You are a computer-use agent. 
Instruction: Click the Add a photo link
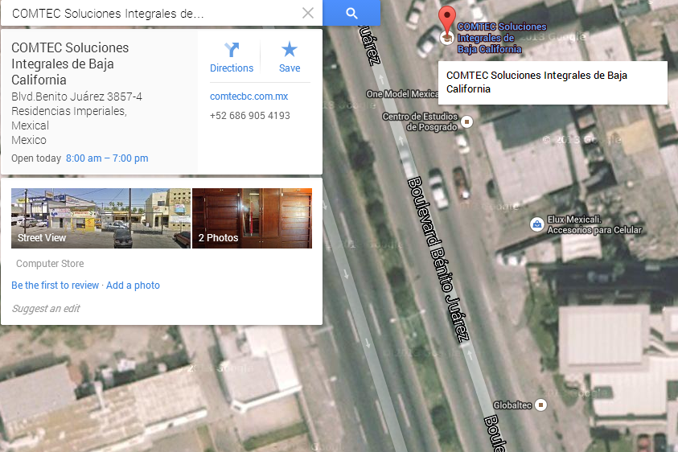click(134, 286)
